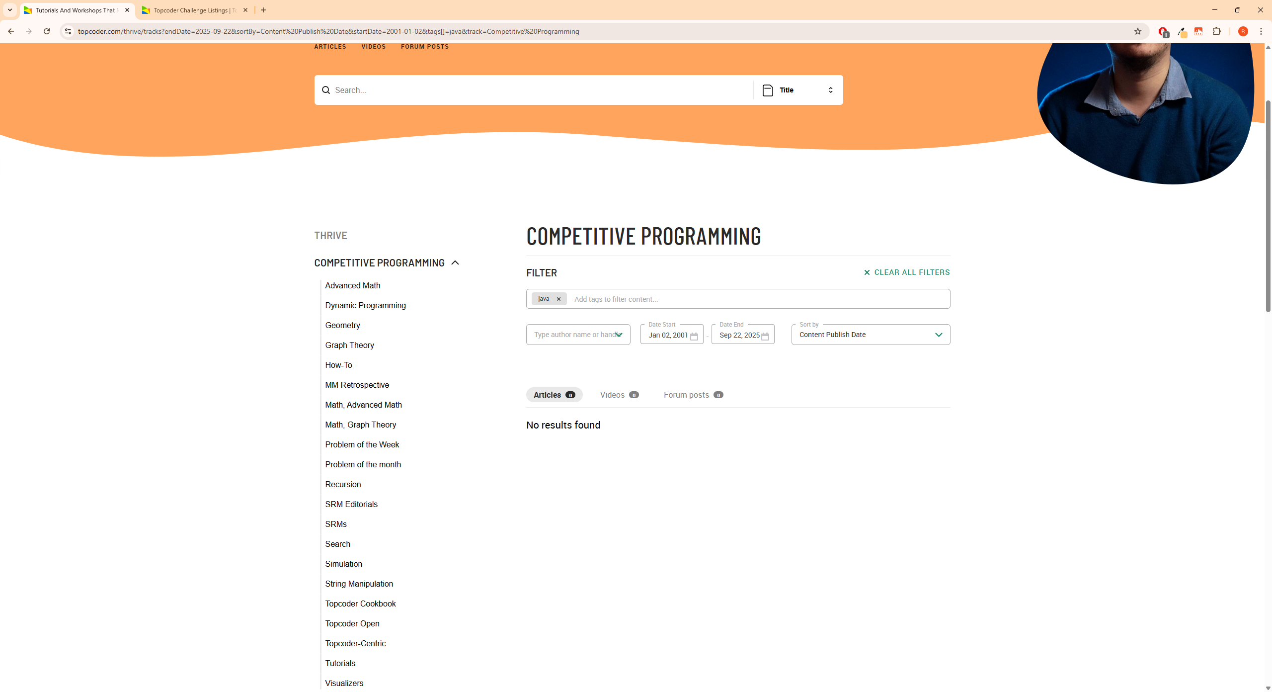Open the Date End calendar icon
Screen dimensions: 1272x692
point(765,337)
